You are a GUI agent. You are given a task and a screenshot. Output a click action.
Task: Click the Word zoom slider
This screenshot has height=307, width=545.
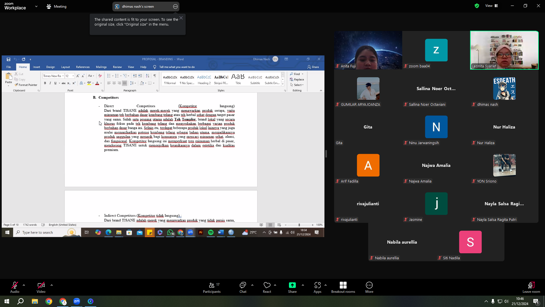click(299, 225)
